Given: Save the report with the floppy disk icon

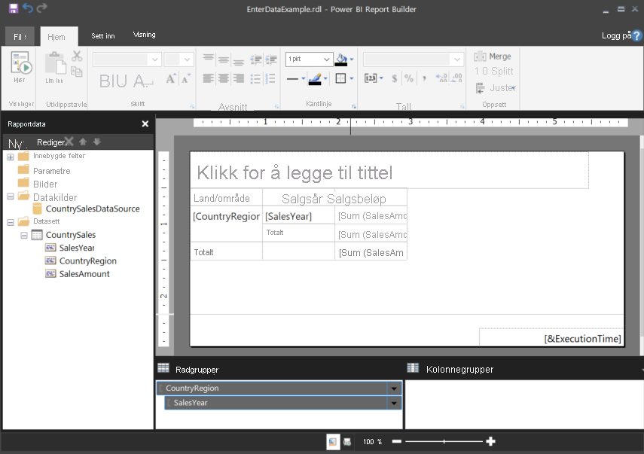Looking at the screenshot, I should coord(13,8).
